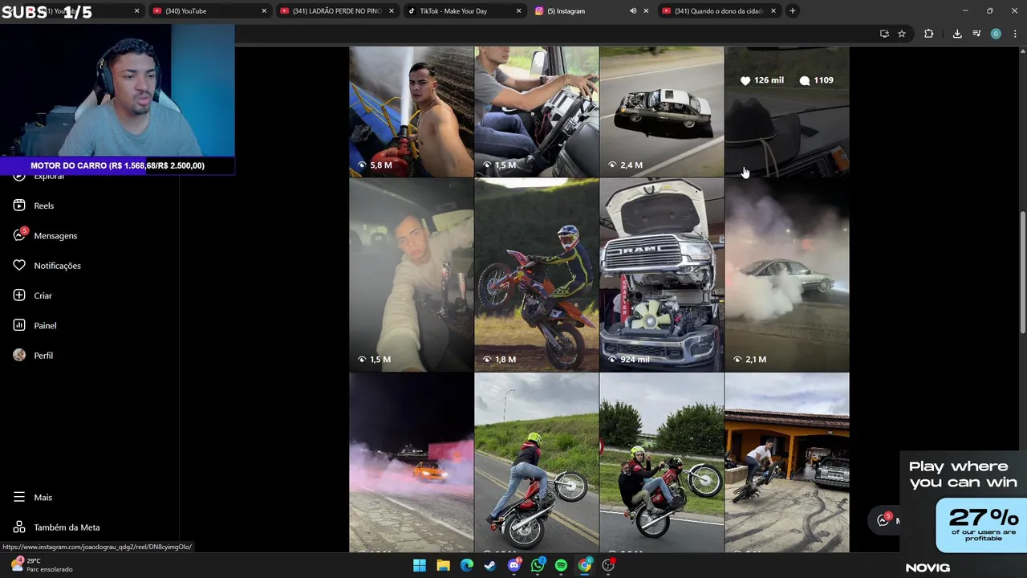Open smoky burnout reel with 2,1 M
1027x578 pixels.
tap(787, 275)
